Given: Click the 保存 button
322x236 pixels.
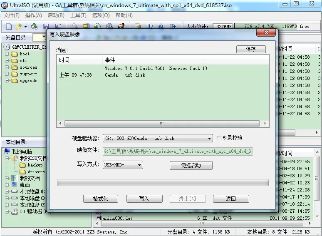Looking at the screenshot, I should coord(251,49).
